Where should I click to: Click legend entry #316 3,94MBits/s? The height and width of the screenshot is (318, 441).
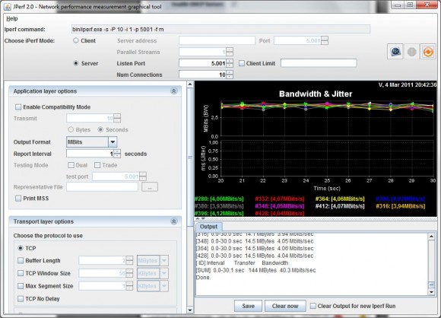coord(401,206)
